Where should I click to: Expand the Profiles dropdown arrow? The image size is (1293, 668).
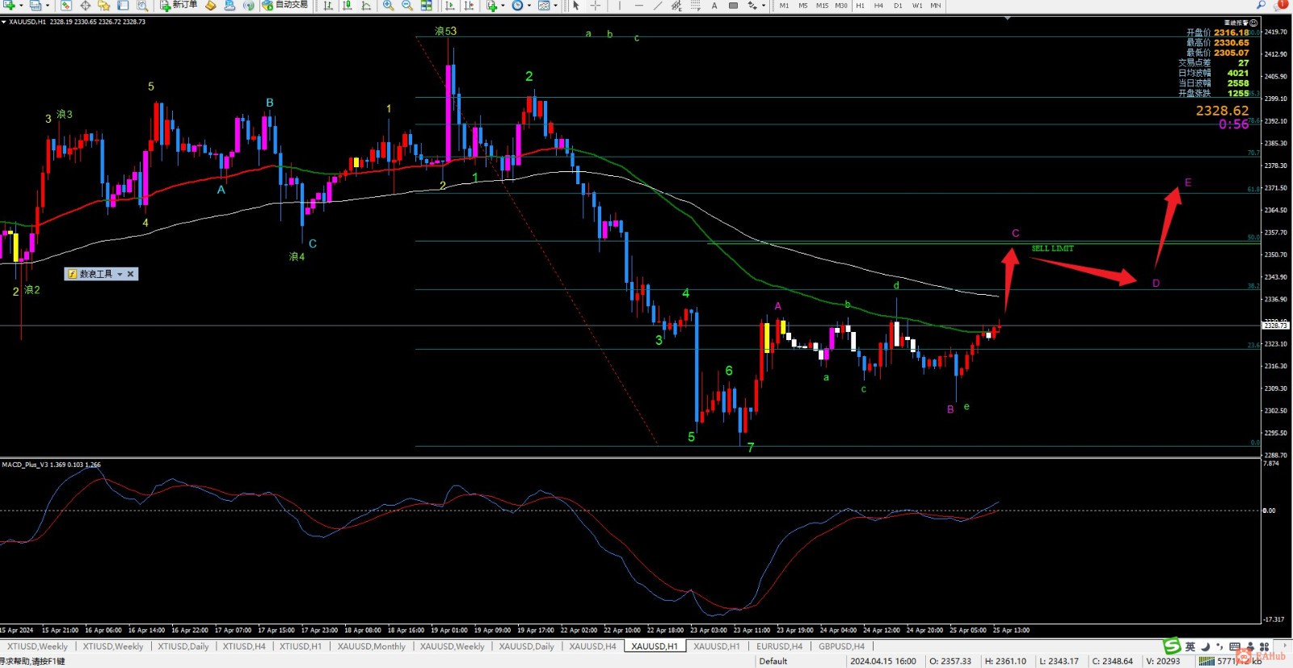(46, 6)
